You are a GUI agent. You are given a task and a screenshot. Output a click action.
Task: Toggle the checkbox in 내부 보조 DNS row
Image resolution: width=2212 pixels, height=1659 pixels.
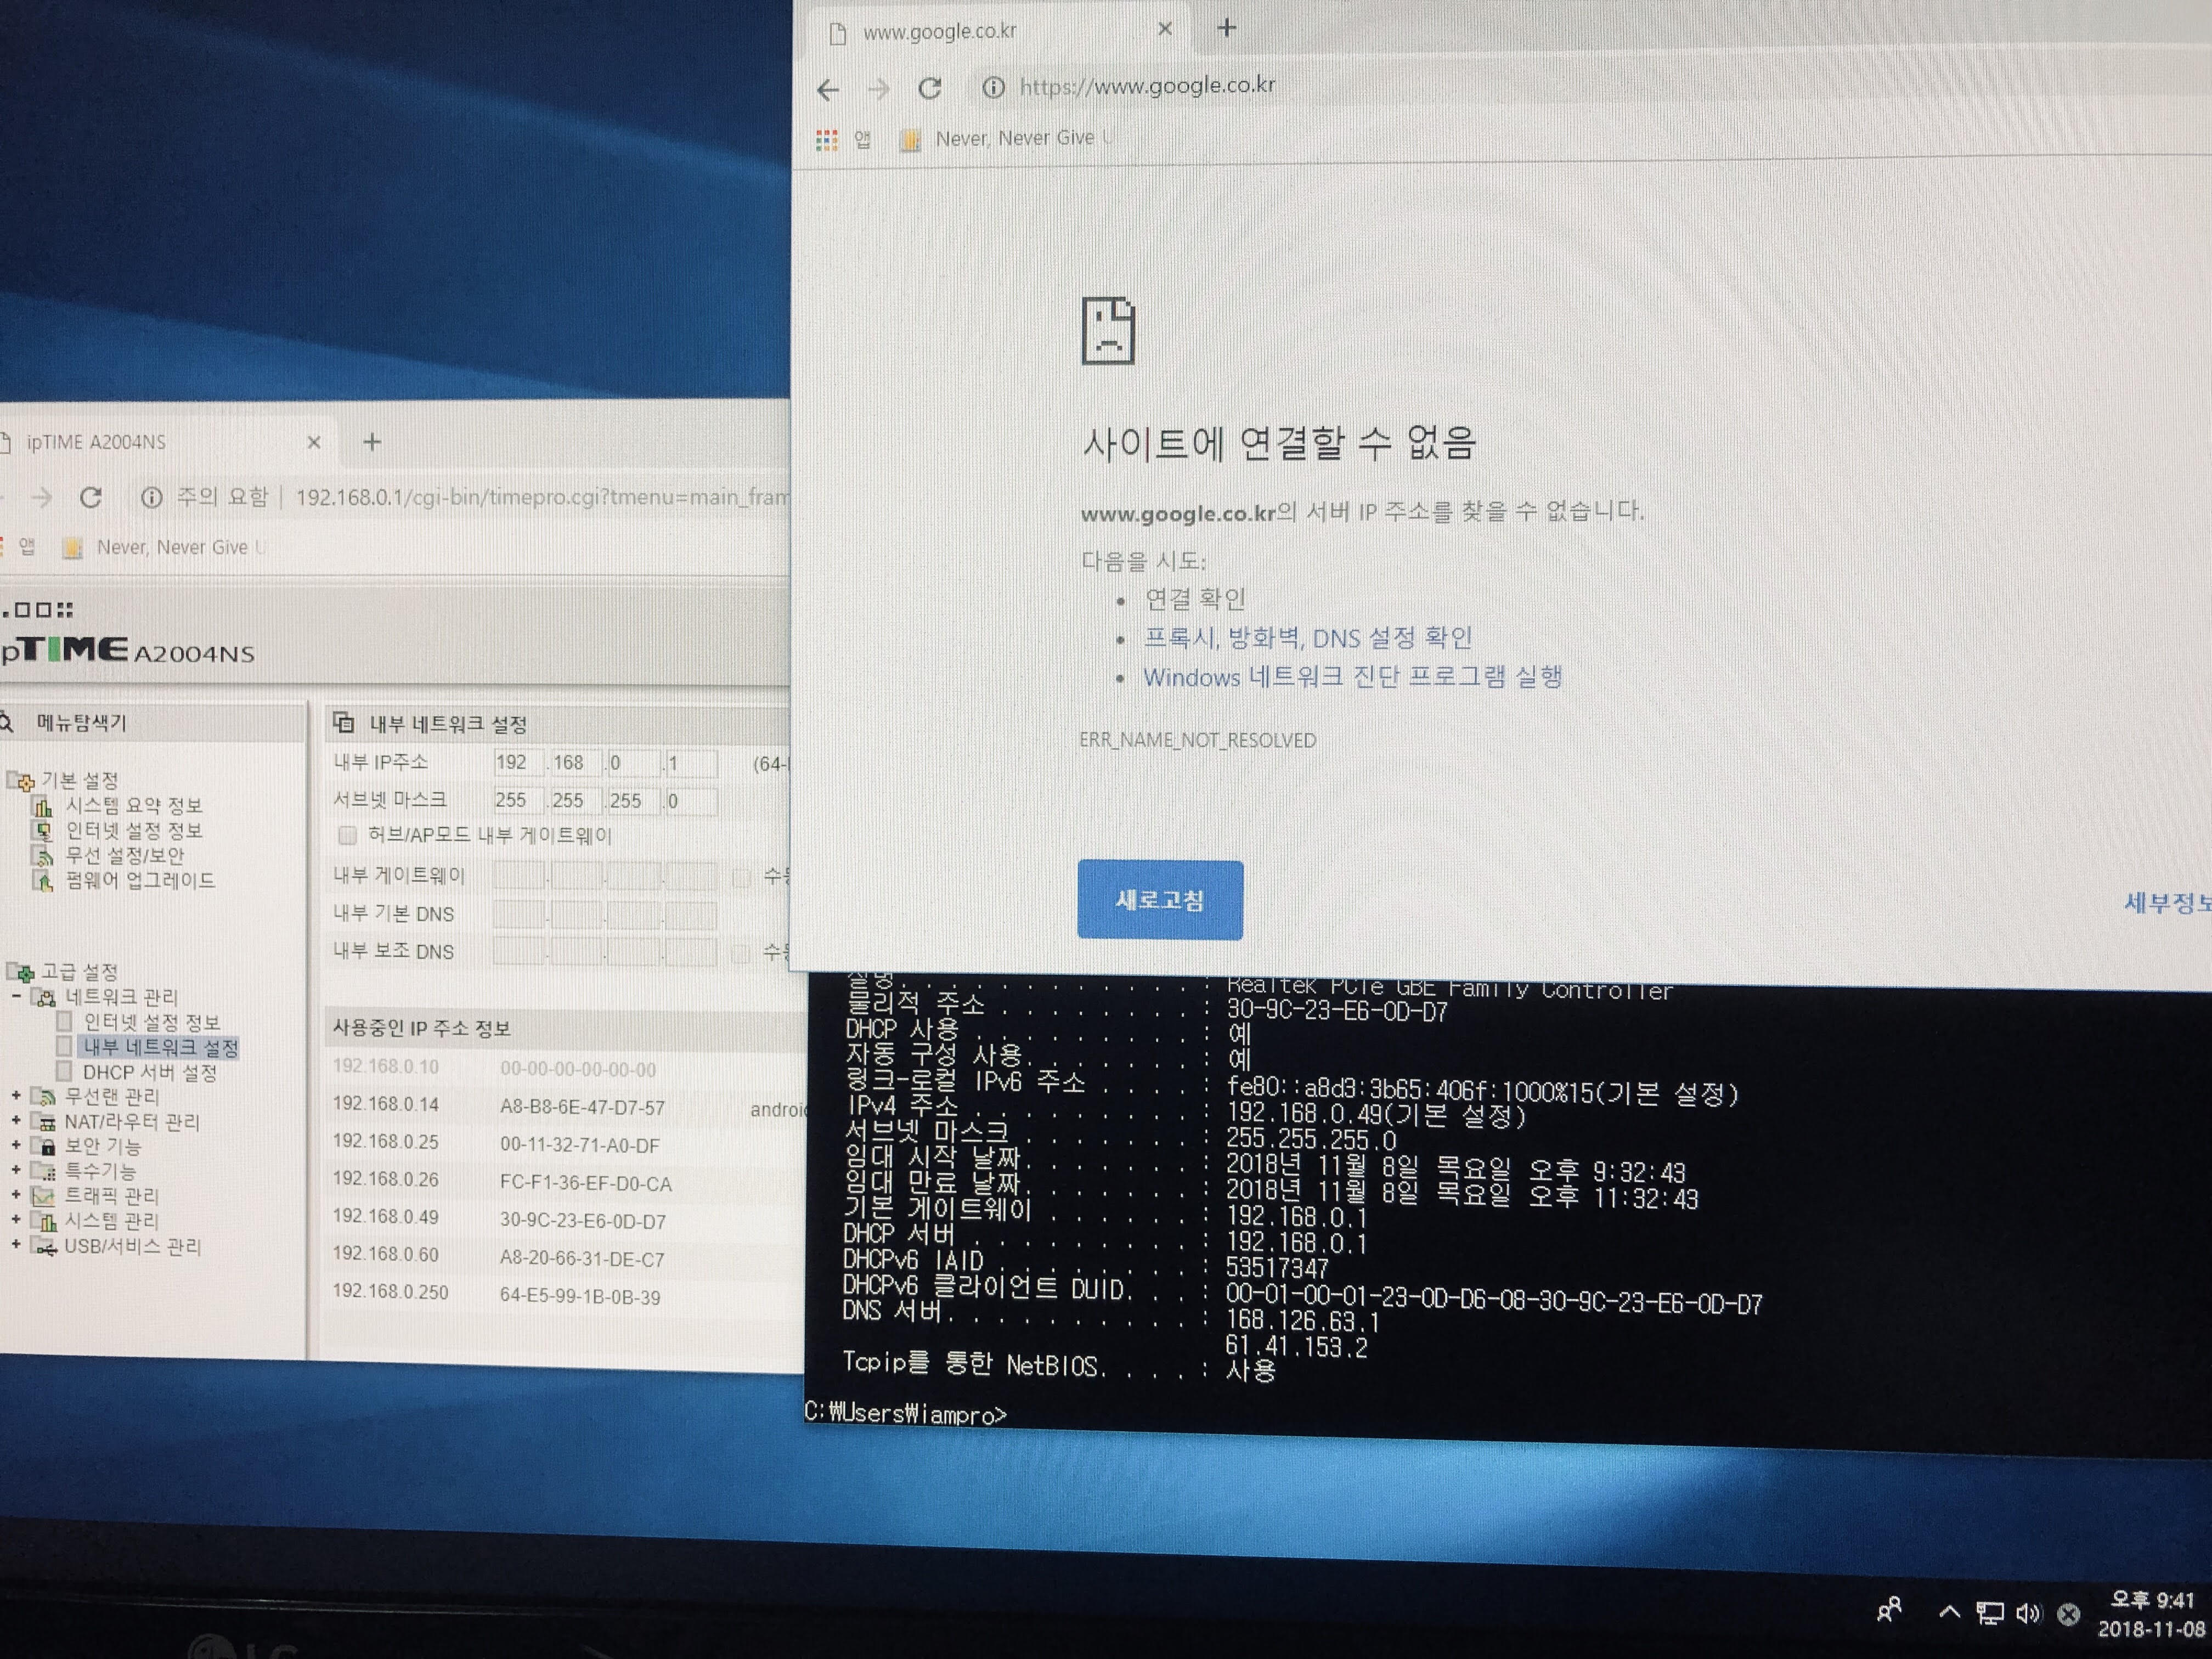pyautogui.click(x=741, y=953)
